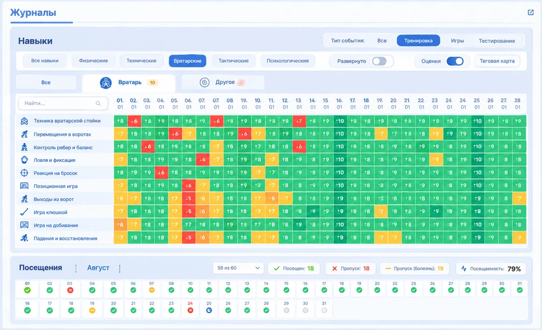Open the Август month selector

click(98, 268)
